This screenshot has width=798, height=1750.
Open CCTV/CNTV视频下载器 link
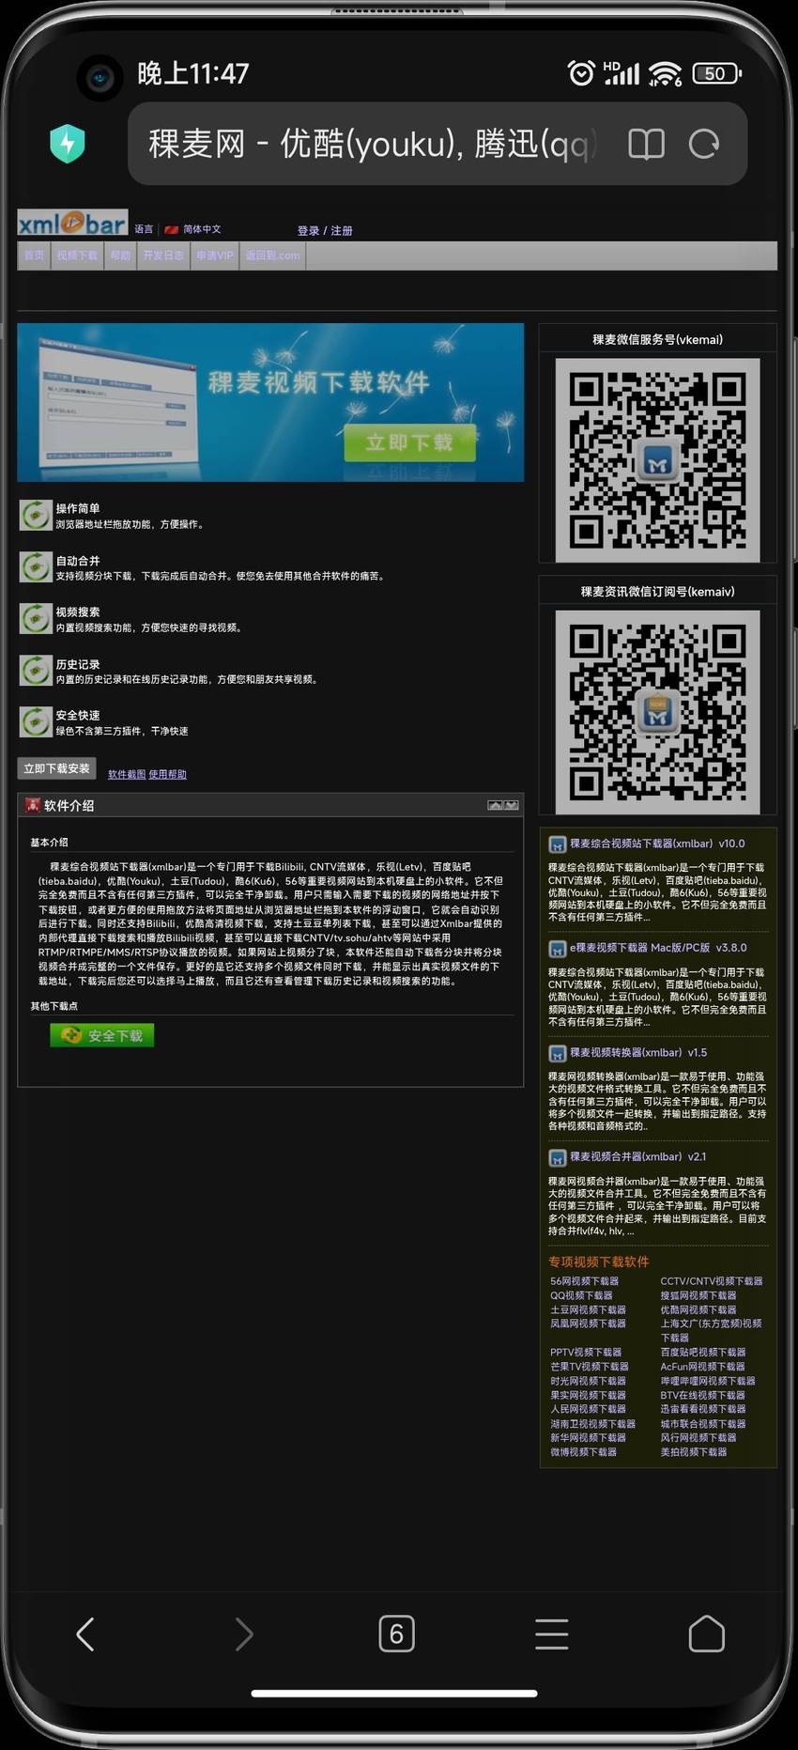[712, 1281]
